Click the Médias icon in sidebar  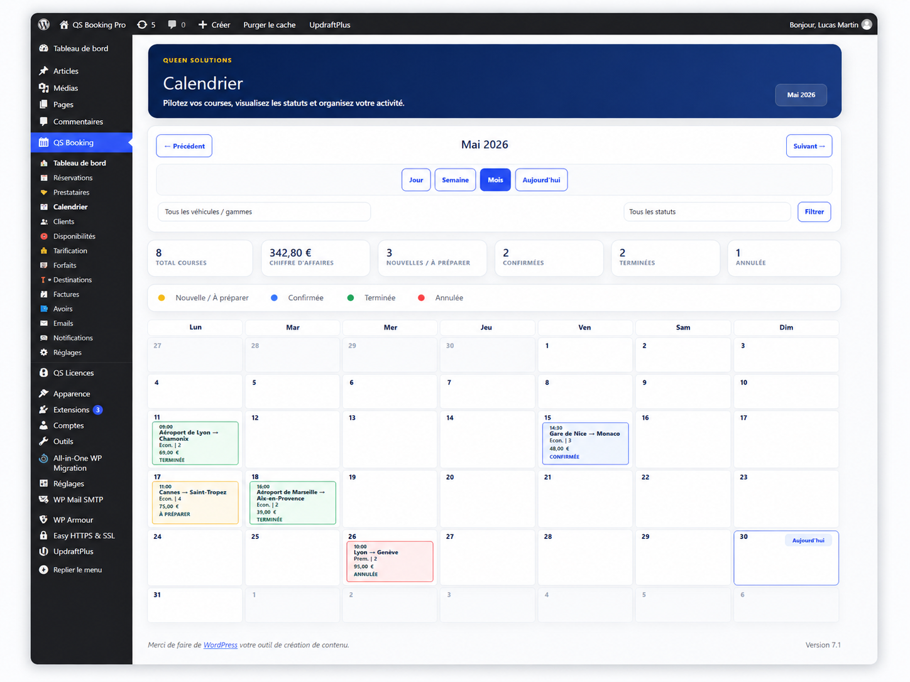click(x=43, y=88)
